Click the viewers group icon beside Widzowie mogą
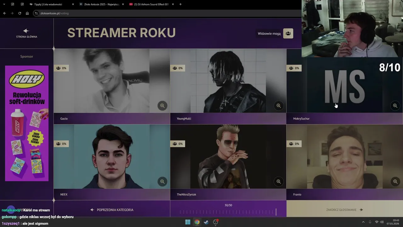403x227 pixels. click(288, 33)
